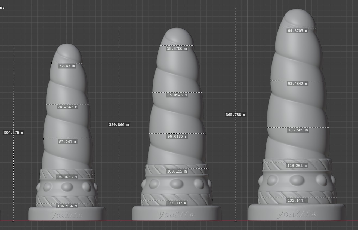Select the 58.8766 m measurement label

click(x=177, y=48)
